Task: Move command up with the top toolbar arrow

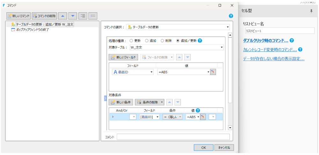Action: click(x=63, y=16)
